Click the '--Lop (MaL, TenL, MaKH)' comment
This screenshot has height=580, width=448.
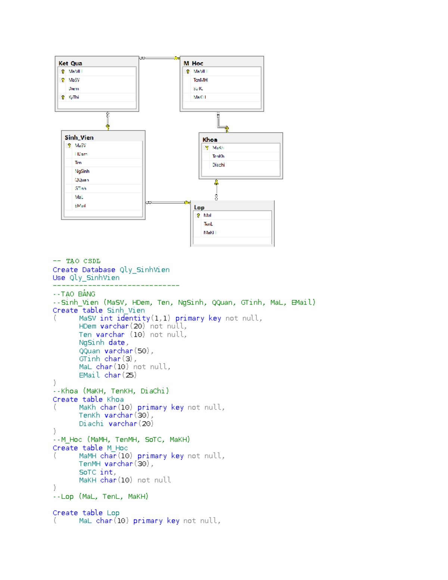[100, 496]
